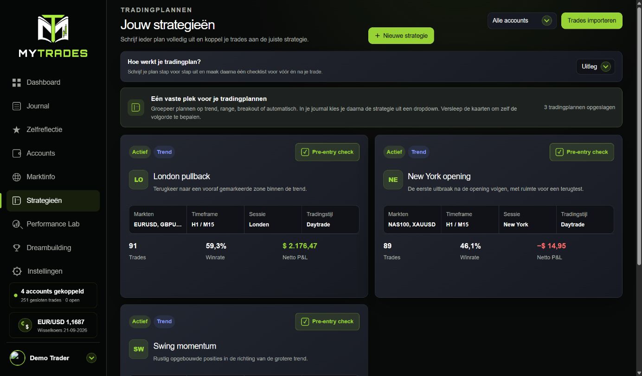642x376 pixels.
Task: Click the Trend tag on New York opening
Action: (418, 152)
